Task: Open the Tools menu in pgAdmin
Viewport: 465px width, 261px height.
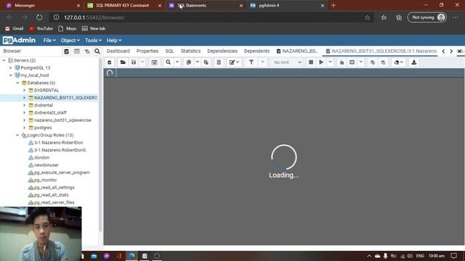Action: (x=93, y=41)
